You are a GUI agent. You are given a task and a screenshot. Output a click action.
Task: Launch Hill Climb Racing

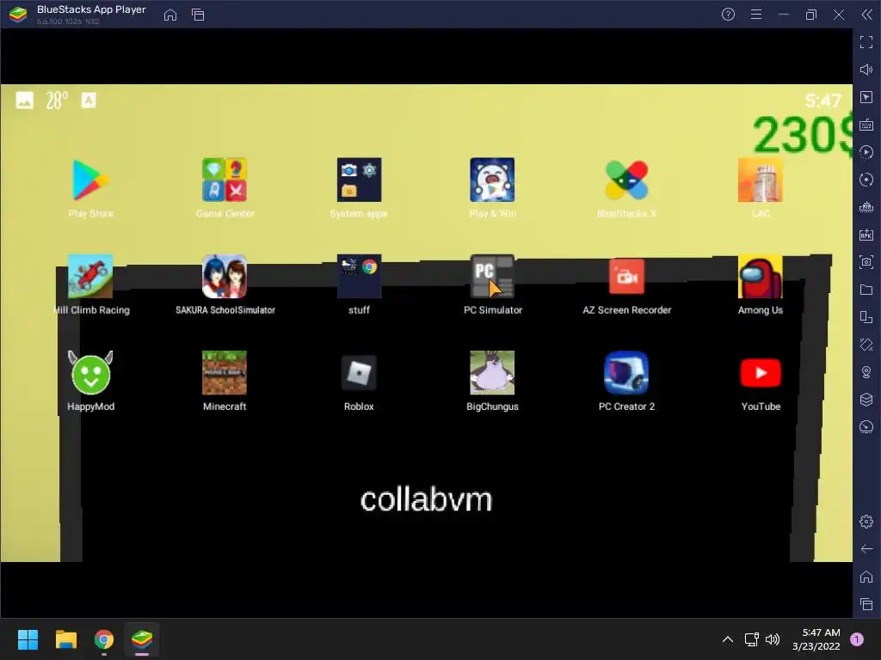pyautogui.click(x=90, y=277)
